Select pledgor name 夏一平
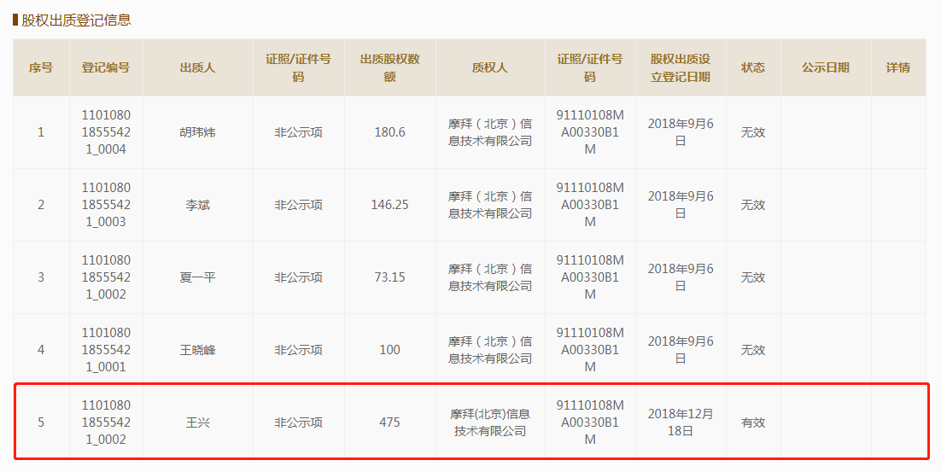941x472 pixels. click(x=197, y=277)
